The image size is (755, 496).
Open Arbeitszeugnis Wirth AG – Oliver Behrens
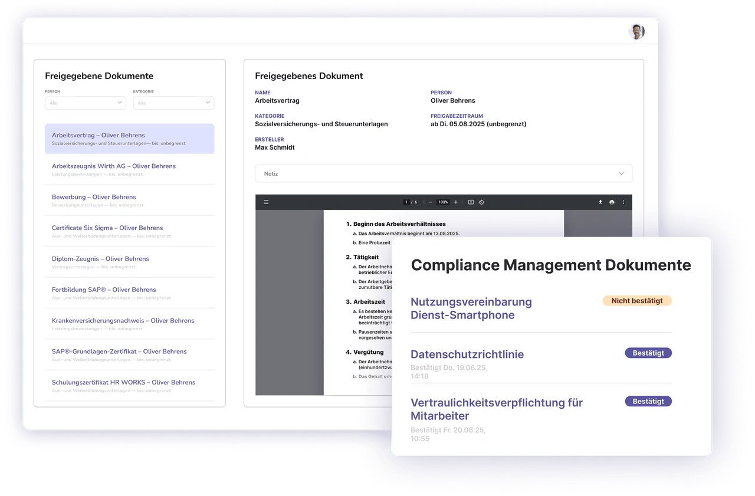coord(130,170)
